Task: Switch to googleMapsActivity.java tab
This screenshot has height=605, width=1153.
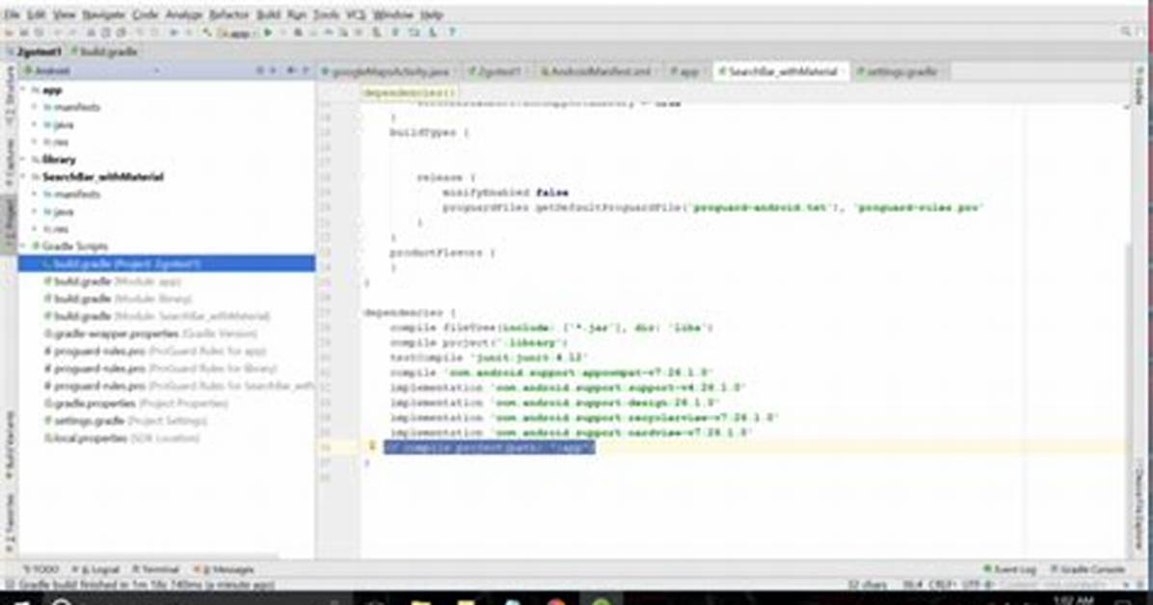Action: point(389,71)
